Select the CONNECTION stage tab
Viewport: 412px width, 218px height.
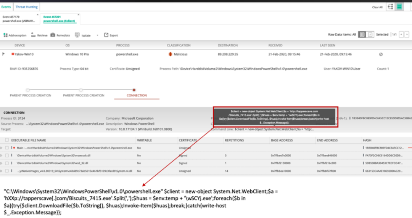pyautogui.click(x=137, y=95)
